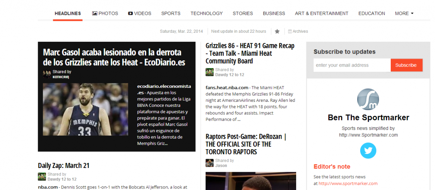Open Dawdy 12 to 12 profile under Daily Zap
This screenshot has width=435, height=190.
coord(62,179)
